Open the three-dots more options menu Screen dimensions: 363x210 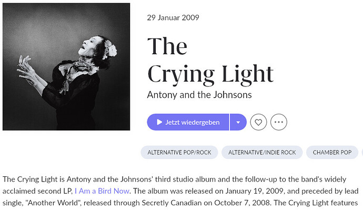[279, 122]
